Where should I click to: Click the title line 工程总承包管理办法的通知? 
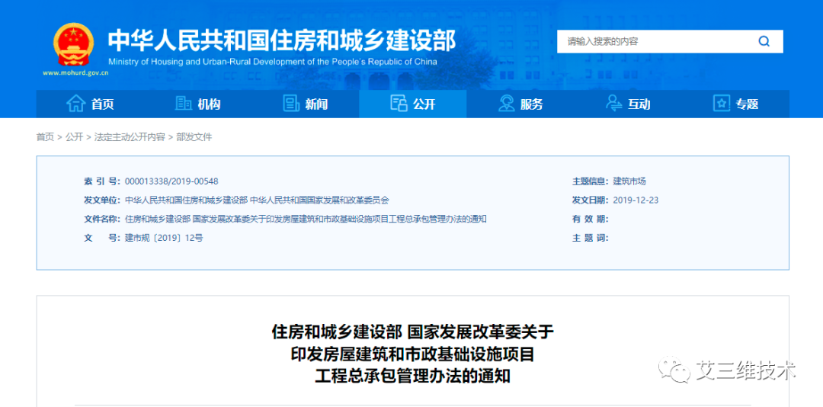(x=412, y=376)
